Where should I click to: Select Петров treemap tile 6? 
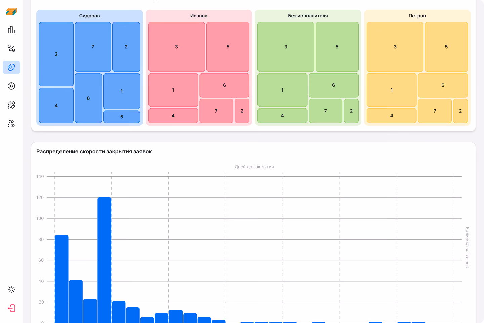(x=443, y=85)
